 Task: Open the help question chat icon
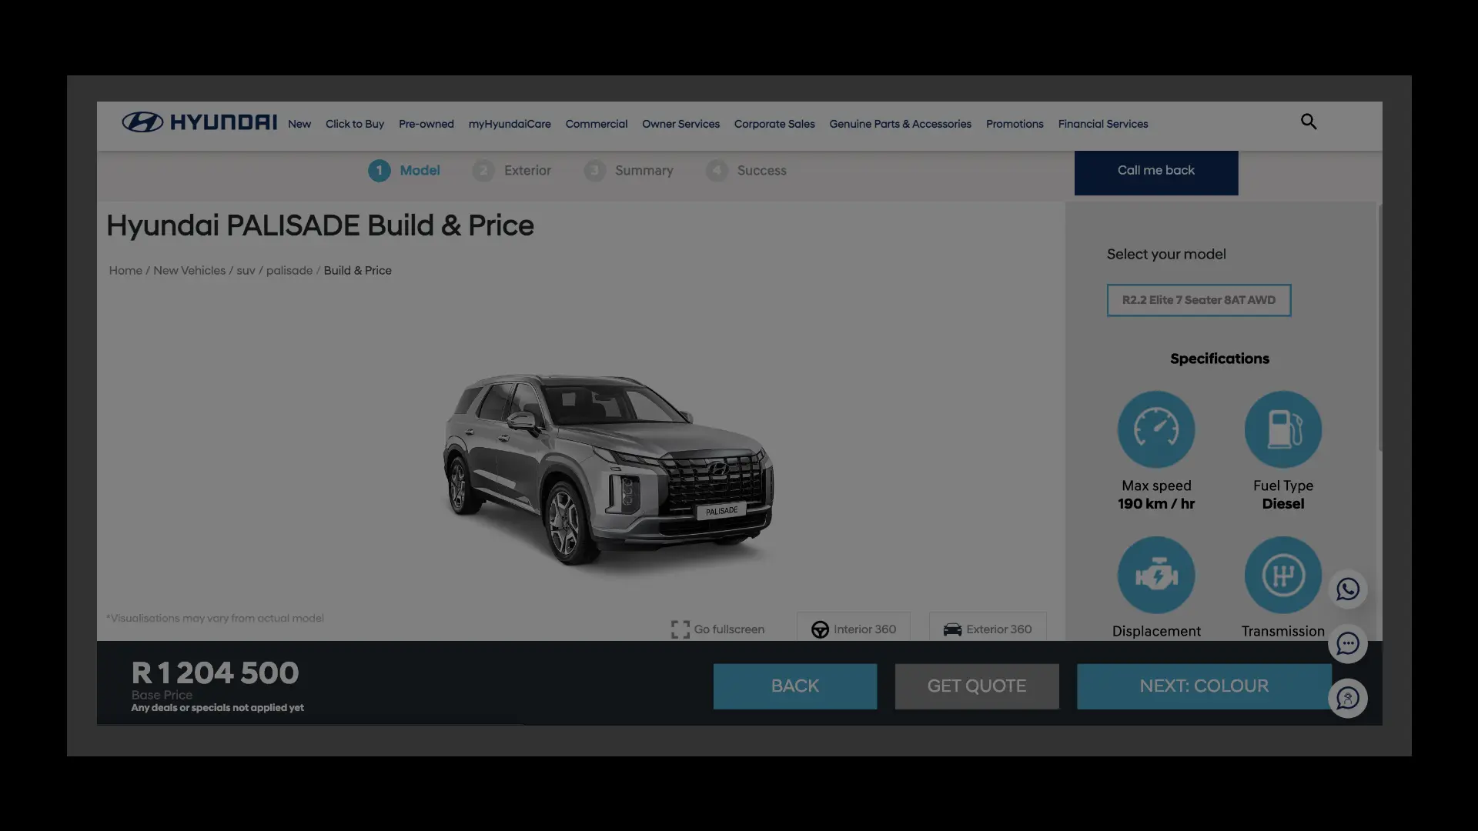pos(1348,698)
